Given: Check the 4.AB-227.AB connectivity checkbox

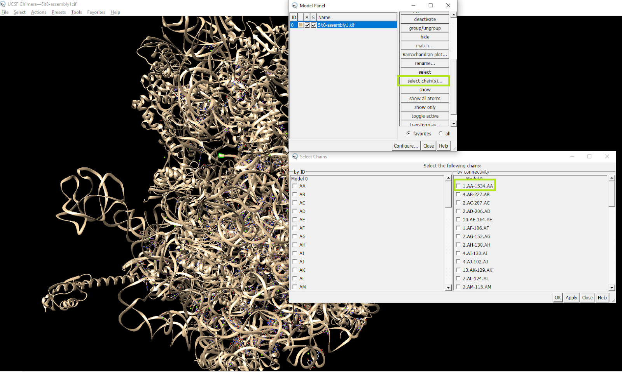Looking at the screenshot, I should (x=458, y=195).
